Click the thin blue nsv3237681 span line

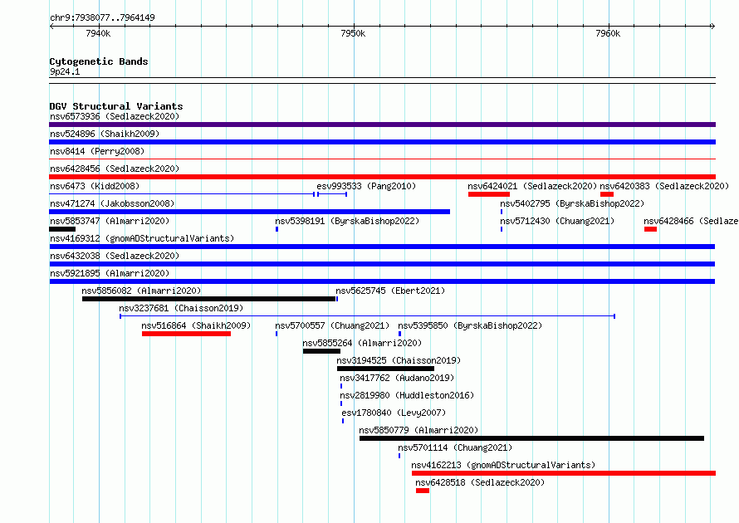click(x=368, y=316)
